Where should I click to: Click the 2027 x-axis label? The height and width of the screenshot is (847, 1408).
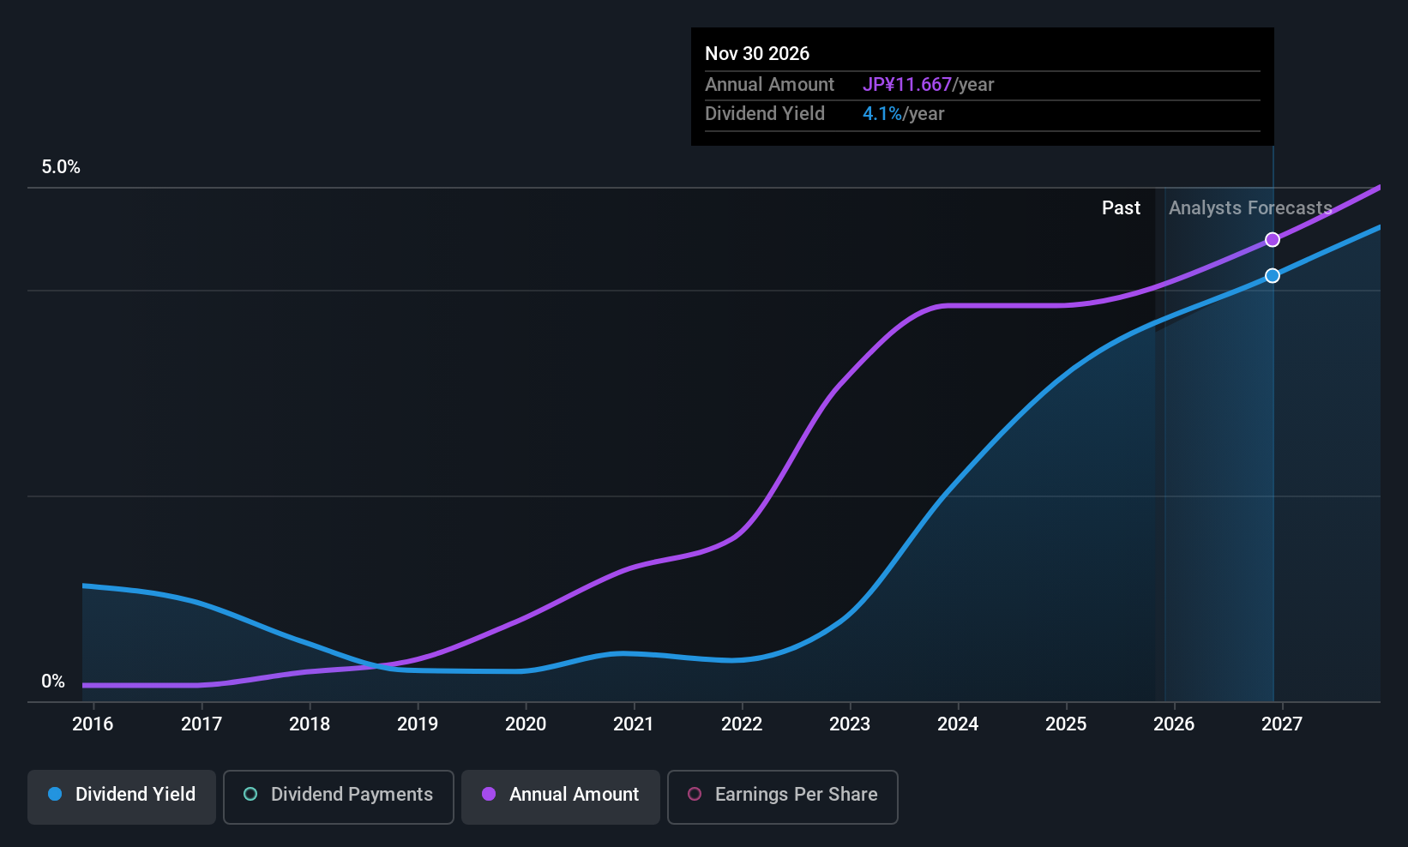coord(1282,724)
